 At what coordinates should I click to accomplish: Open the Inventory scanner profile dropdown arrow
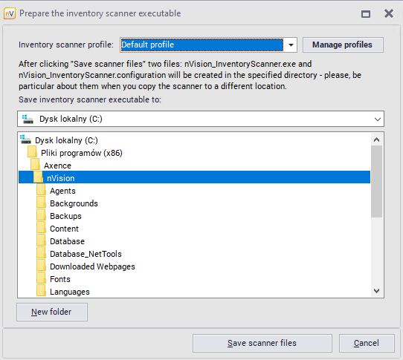pos(291,45)
